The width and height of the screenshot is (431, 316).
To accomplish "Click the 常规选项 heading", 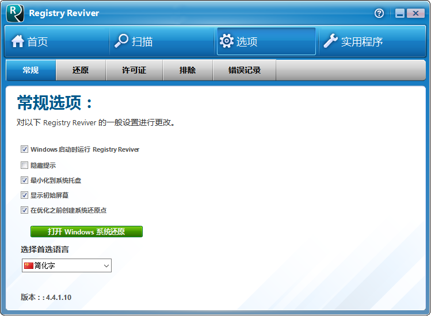I will click(55, 103).
